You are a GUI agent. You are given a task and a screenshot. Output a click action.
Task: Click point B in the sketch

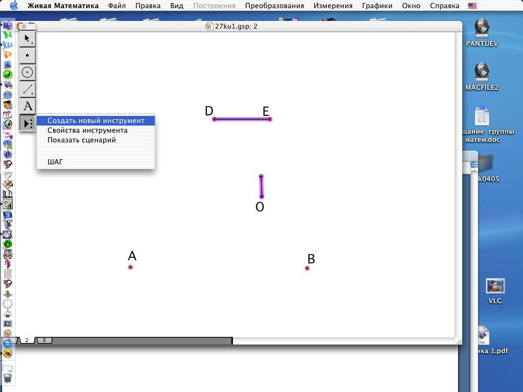[x=307, y=268]
